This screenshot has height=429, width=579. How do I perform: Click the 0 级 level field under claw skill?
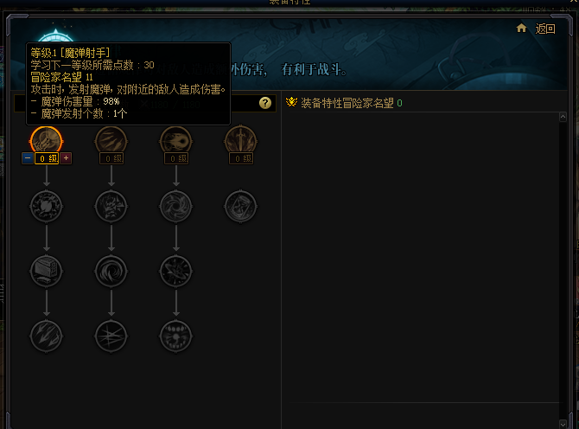coord(111,158)
